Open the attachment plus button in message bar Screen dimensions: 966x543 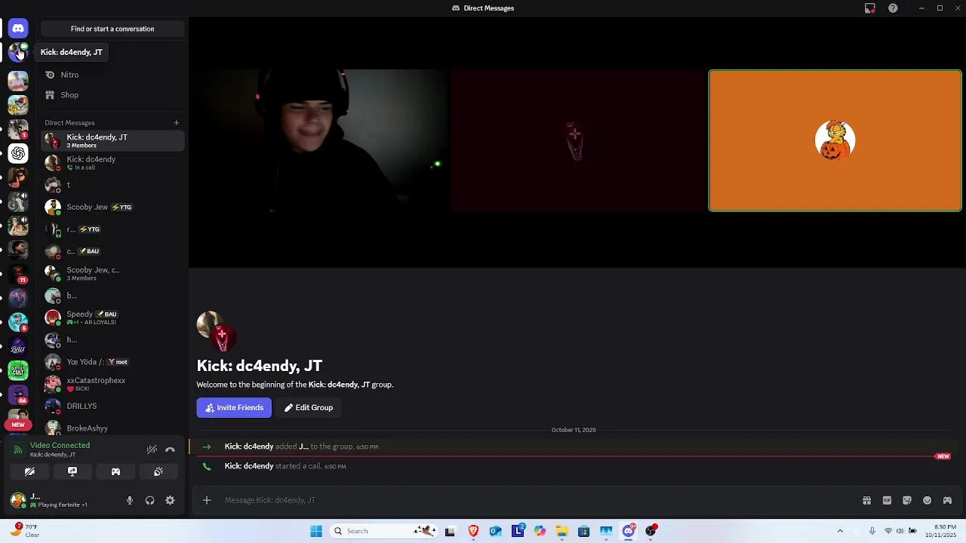[207, 500]
